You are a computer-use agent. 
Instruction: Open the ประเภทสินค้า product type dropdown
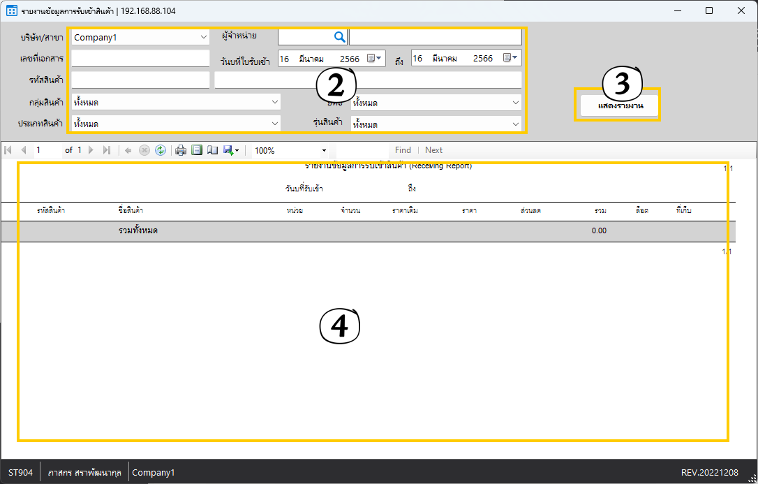(274, 124)
